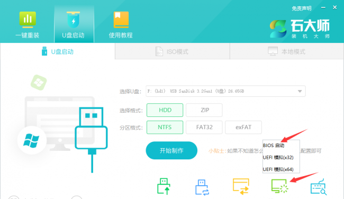The height and width of the screenshot is (199, 344).
Task: Click the keyboard shortcut lookup icon
Action: pyautogui.click(x=318, y=187)
